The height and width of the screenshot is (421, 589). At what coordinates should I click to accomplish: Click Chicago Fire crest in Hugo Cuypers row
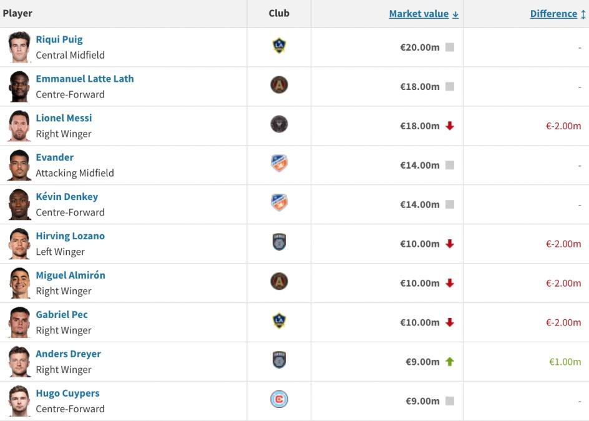[x=279, y=400]
